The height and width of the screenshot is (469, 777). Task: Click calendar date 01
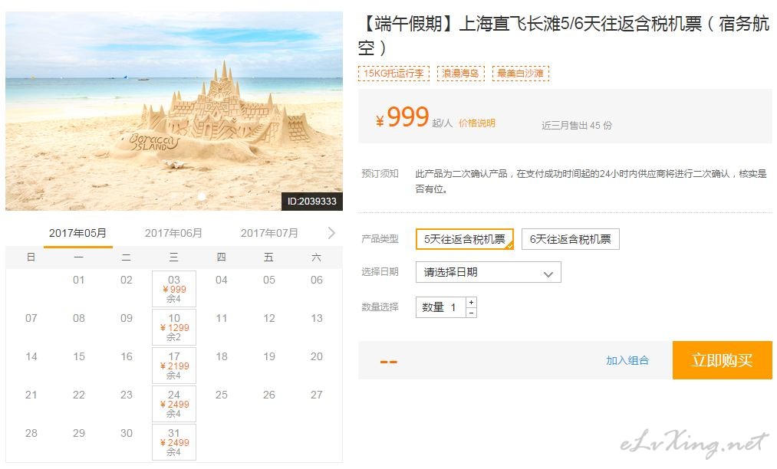79,280
